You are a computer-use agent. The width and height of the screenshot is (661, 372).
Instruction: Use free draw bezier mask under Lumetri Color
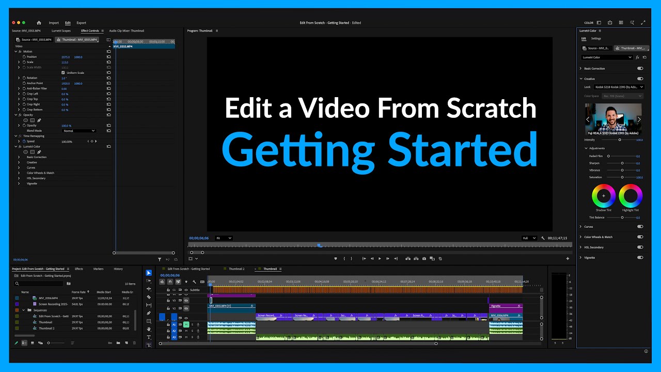(39, 152)
